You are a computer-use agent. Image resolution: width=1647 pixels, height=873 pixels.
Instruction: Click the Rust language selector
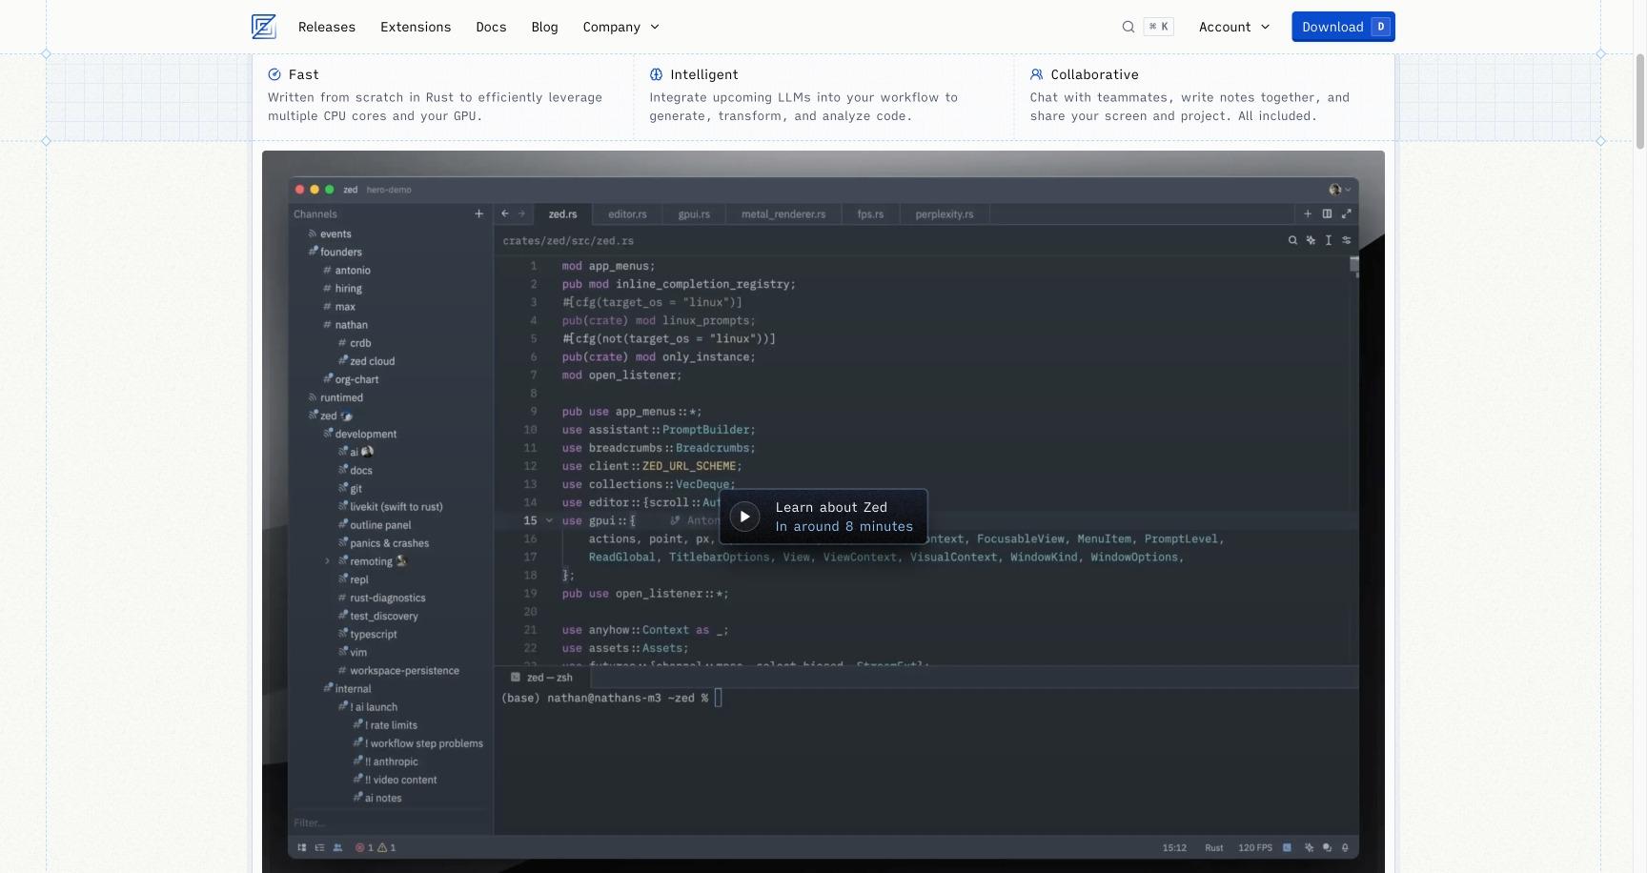click(x=1213, y=848)
